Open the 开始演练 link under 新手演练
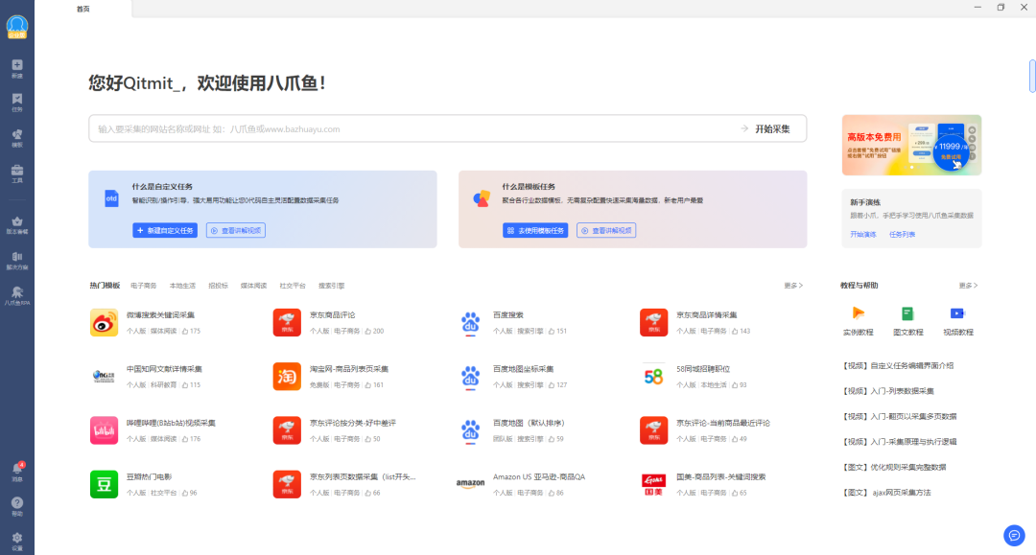 pos(862,234)
